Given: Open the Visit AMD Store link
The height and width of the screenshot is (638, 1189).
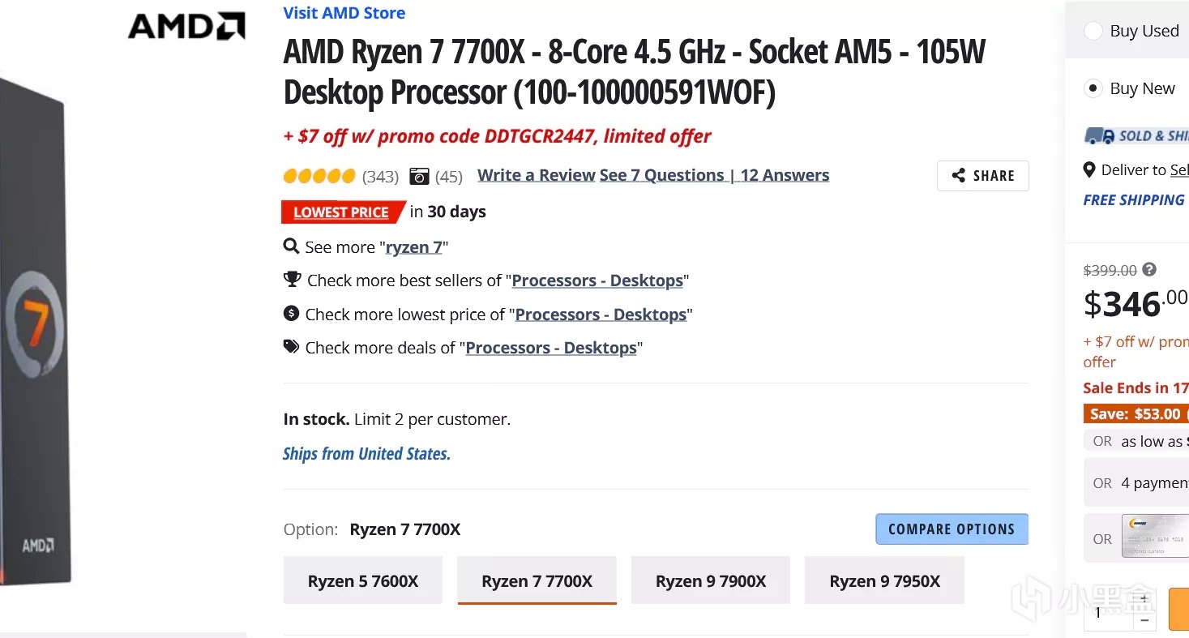Looking at the screenshot, I should tap(344, 13).
